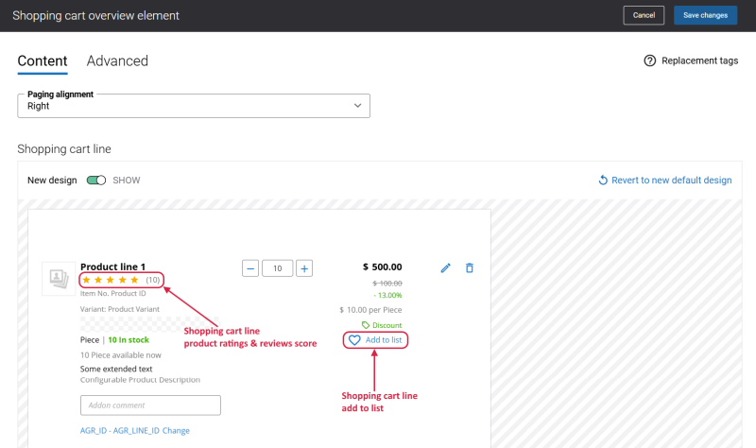The image size is (756, 448).
Task: Click the heart icon beside Add to list
Action: (355, 340)
